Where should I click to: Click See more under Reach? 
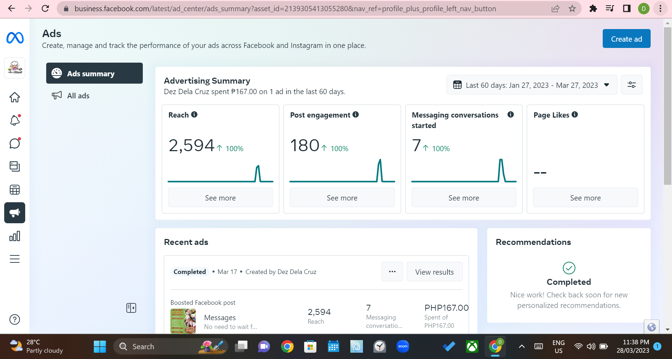220,198
